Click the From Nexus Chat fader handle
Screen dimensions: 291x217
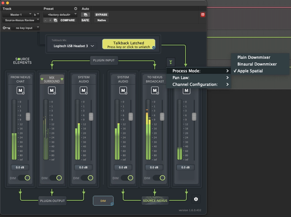click(28, 117)
